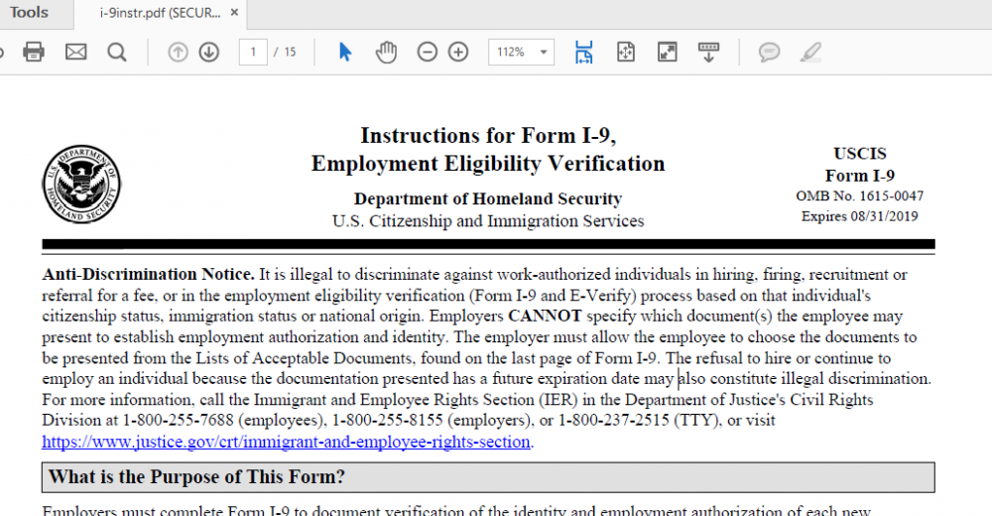Open the 112% zoom level dropdown
Image resolution: width=992 pixels, height=516 pixels.
(x=522, y=52)
